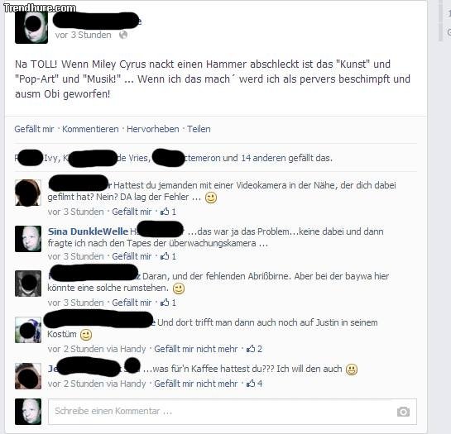Click the Schreibe einen Kommentar field
Image resolution: width=451 pixels, height=434 pixels.
233,412
